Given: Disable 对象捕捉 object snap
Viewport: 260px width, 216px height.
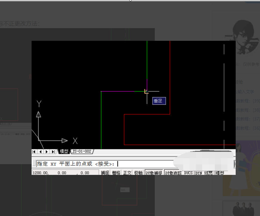Looking at the screenshot, I should coord(154,173).
